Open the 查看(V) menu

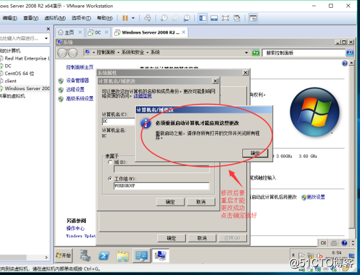tap(31, 18)
